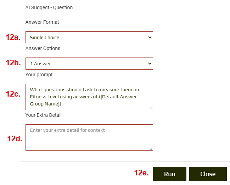Click the Single Choice dropdown arrow

pyautogui.click(x=150, y=37)
